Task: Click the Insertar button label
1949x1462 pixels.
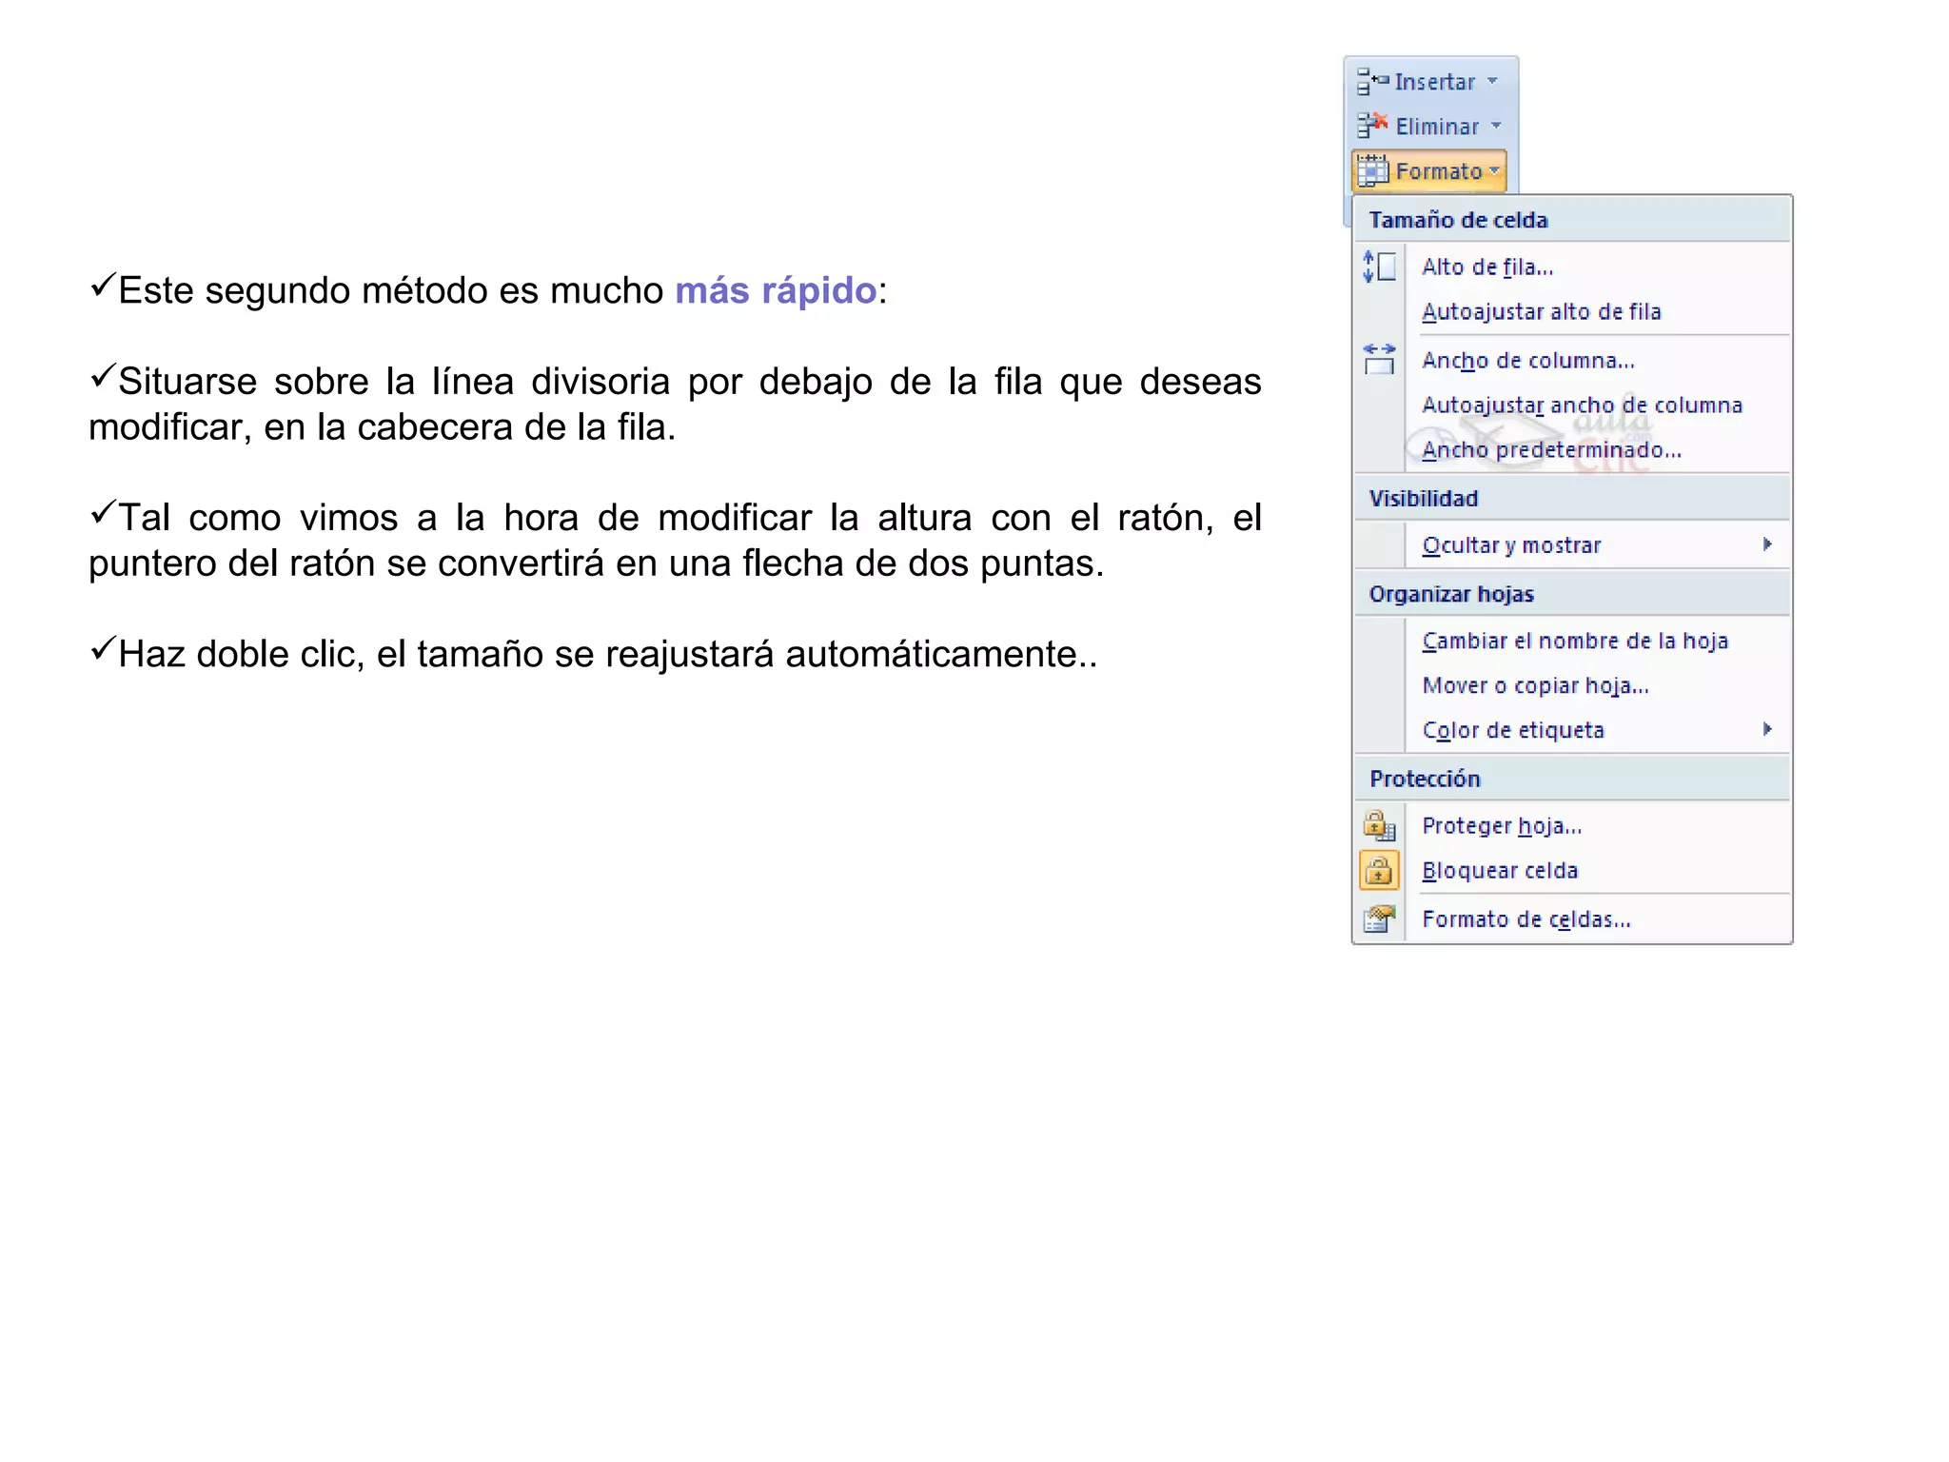Action: (1435, 82)
